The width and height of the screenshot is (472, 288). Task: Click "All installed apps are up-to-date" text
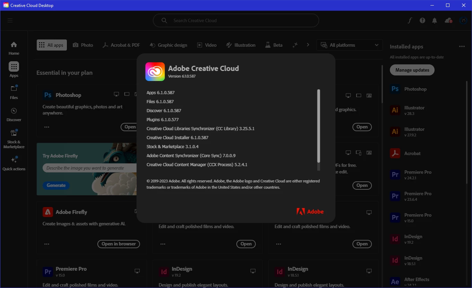click(x=417, y=57)
